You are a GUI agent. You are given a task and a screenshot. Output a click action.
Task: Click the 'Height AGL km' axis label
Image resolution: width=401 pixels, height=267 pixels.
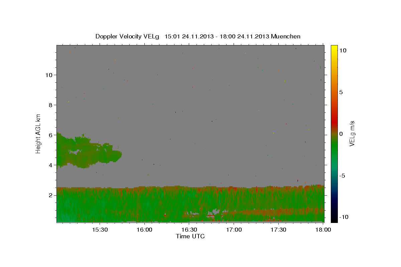pos(38,133)
